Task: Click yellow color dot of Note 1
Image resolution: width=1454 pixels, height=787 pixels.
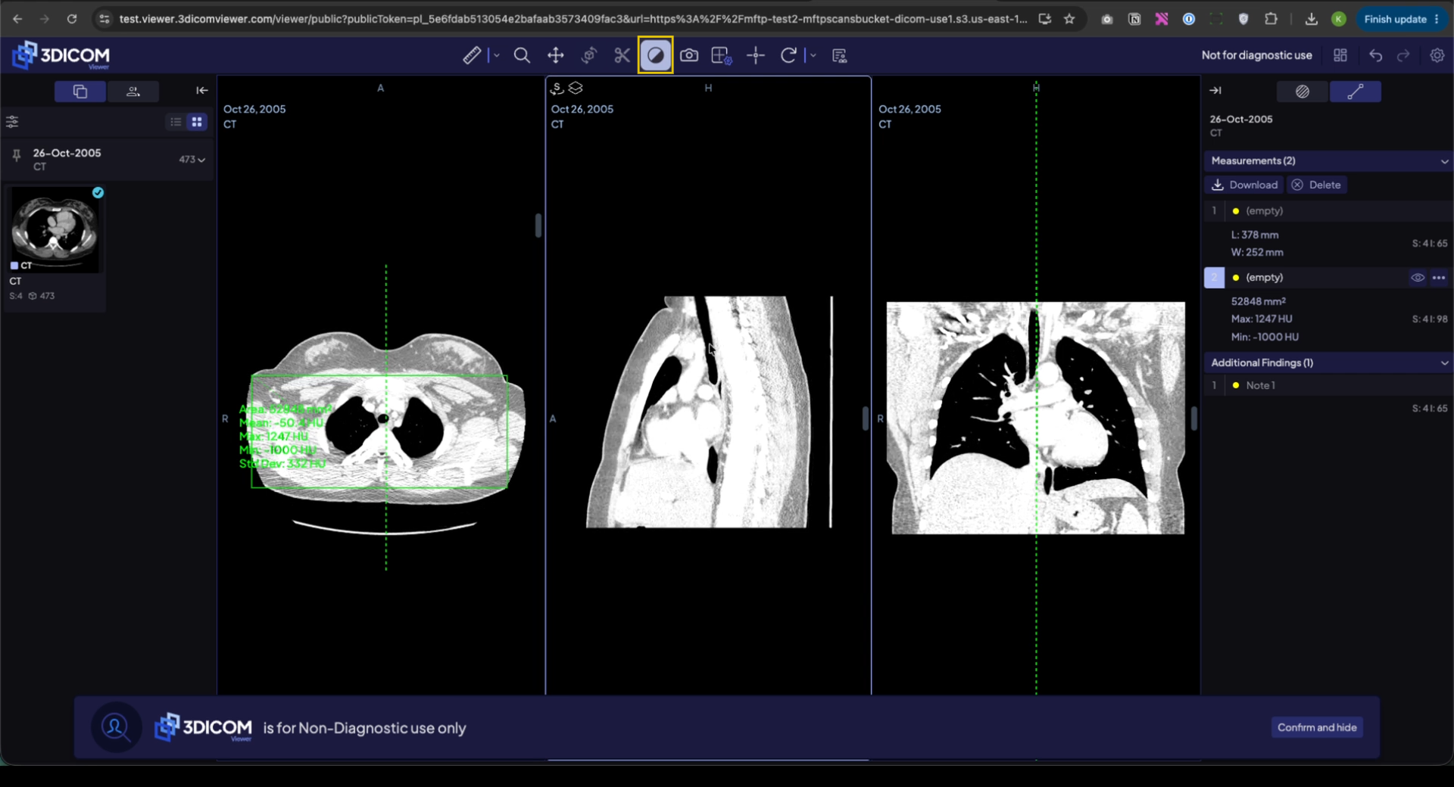Action: coord(1236,385)
